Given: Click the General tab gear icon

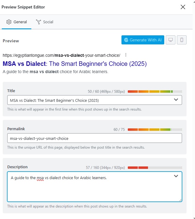Looking at the screenshot, I should coord(9,22).
